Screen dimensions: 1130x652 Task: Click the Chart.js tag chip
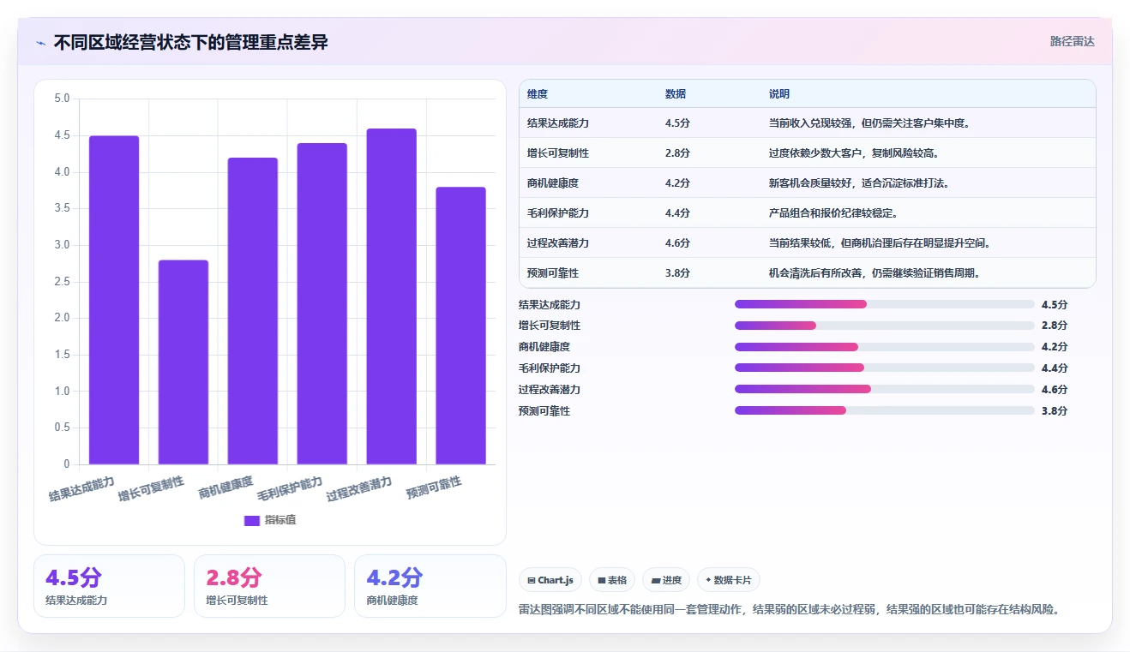[550, 580]
